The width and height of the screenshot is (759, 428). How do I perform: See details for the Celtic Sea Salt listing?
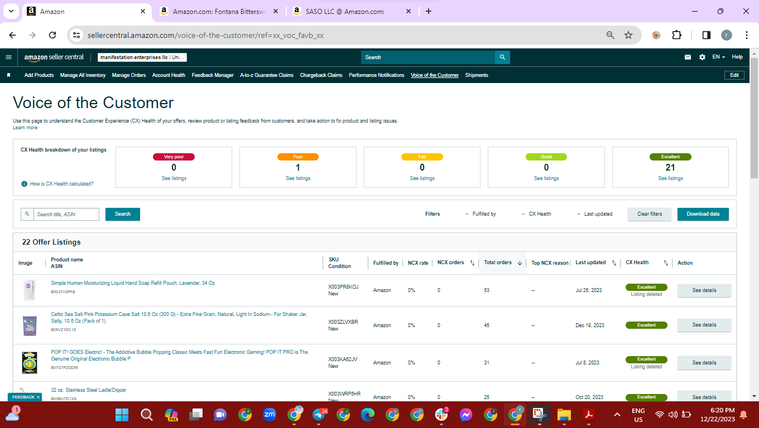pos(704,325)
